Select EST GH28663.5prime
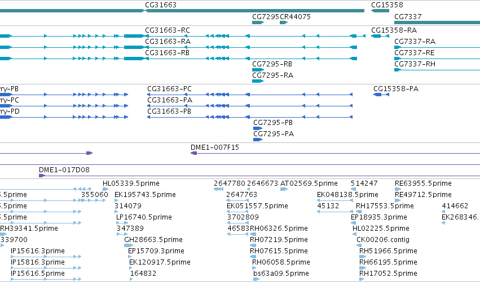 153,240
